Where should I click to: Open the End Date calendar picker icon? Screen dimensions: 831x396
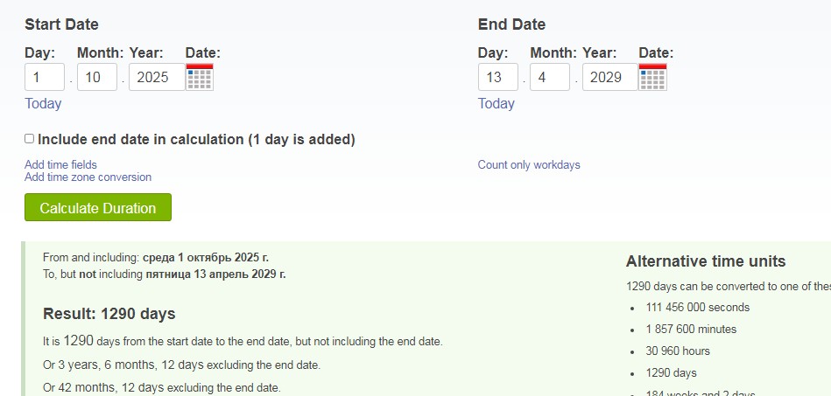coord(653,77)
